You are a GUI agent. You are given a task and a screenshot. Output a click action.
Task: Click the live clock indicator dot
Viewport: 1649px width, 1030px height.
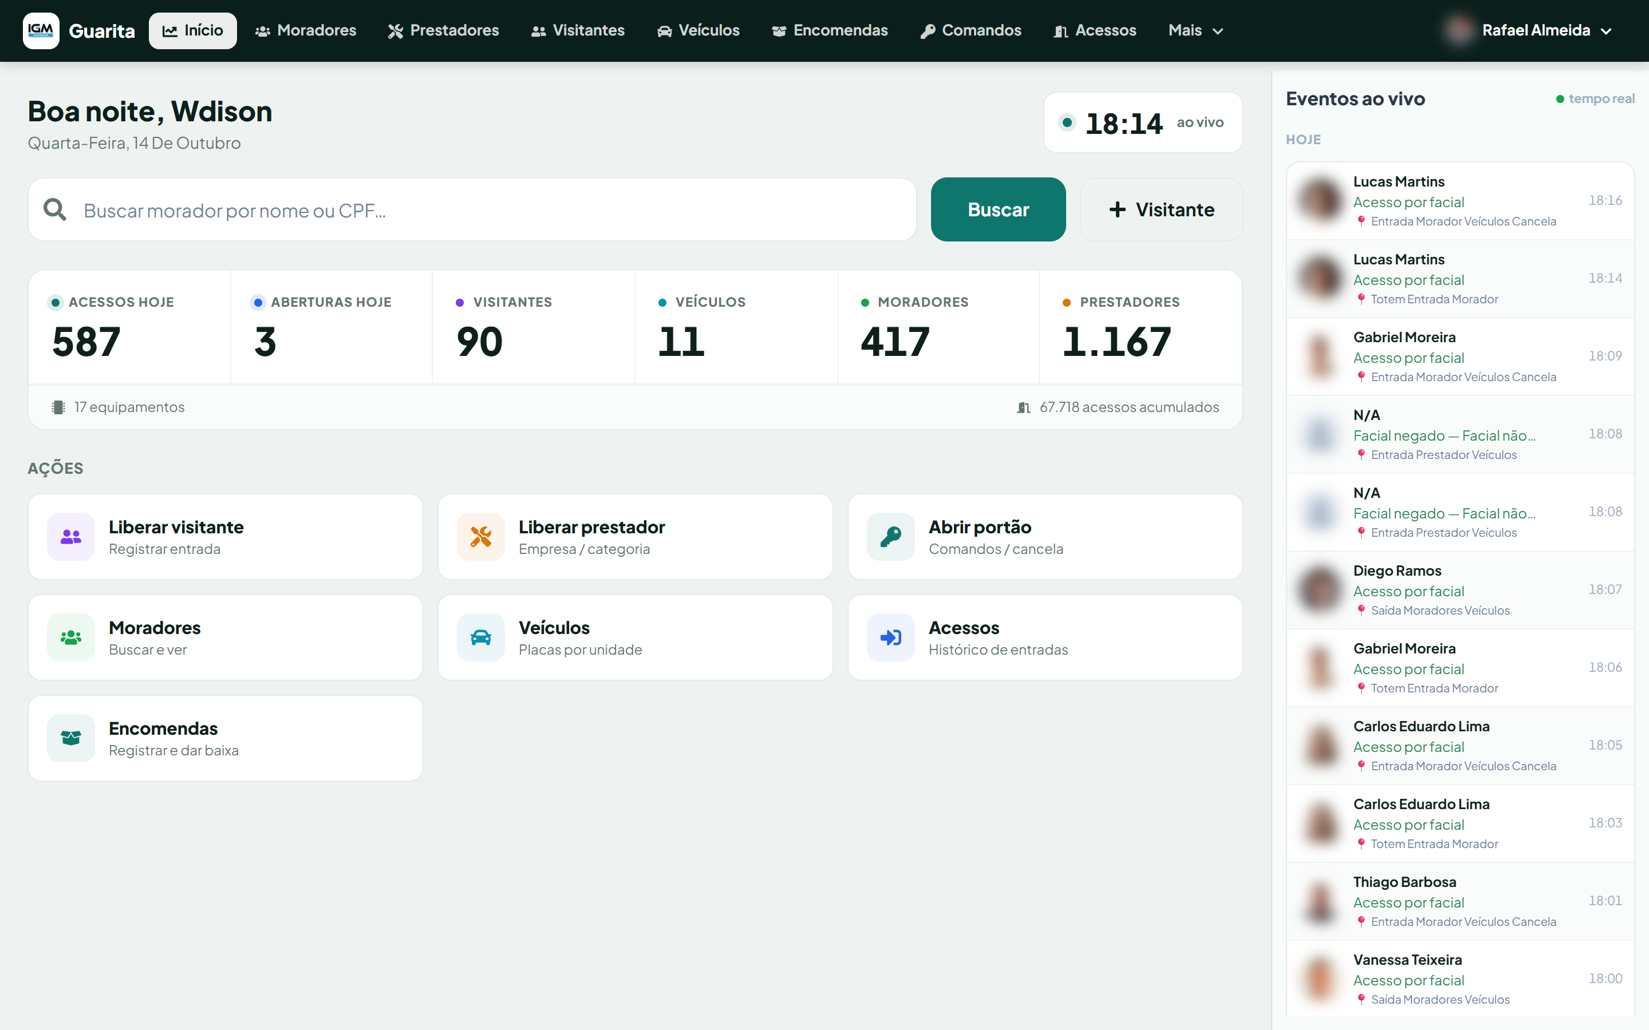pos(1067,122)
